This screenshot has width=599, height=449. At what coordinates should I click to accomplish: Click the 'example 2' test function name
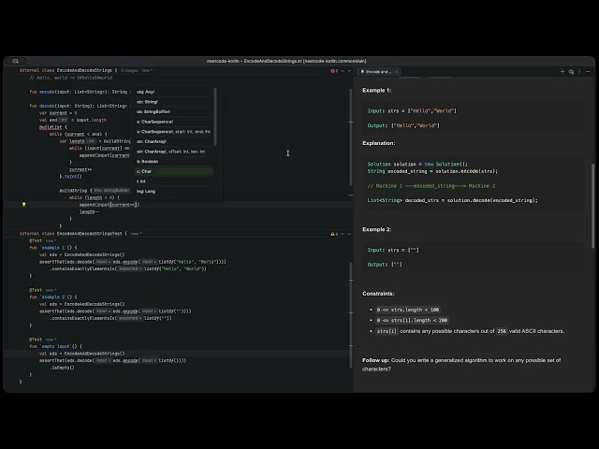coord(51,297)
